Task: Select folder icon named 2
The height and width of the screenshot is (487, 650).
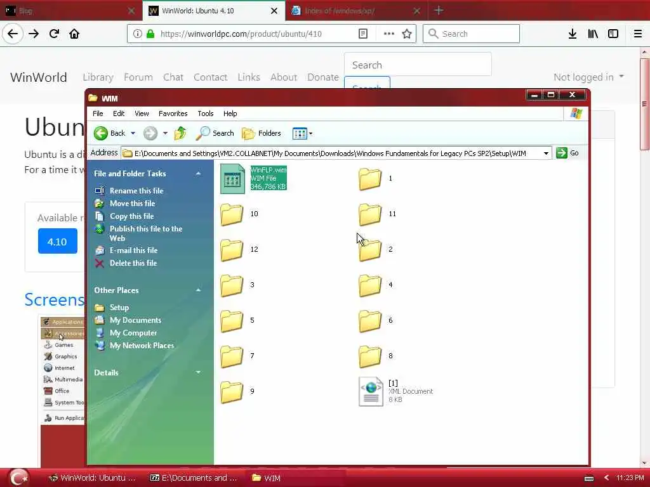Action: click(x=370, y=250)
